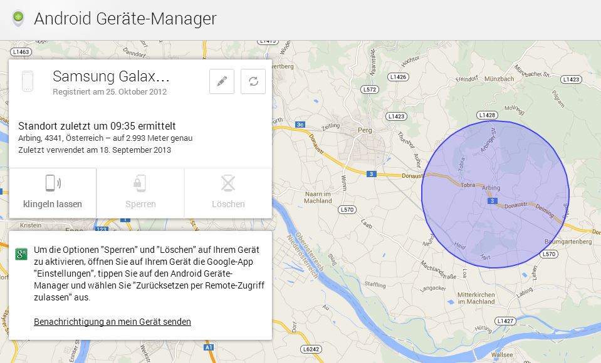Click the Sperren lock button
This screenshot has width=601, height=363.
pos(140,193)
